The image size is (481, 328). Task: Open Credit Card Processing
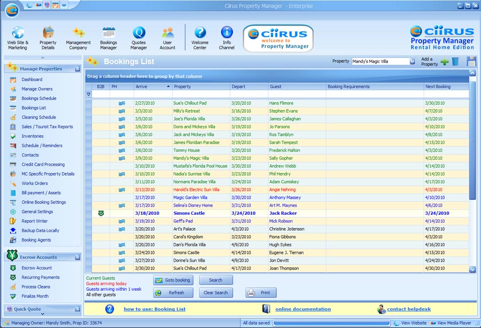pos(43,165)
